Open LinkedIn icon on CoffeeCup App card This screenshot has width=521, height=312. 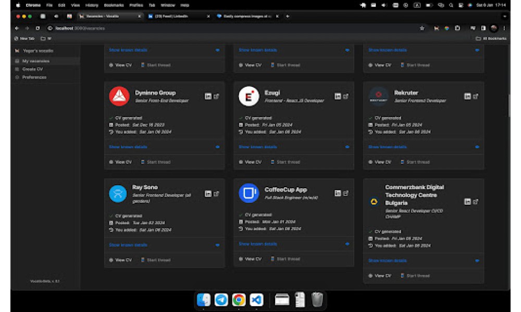[338, 193]
